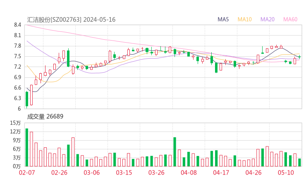Click the 02-26 date label
306x182 pixels.
(x=59, y=172)
